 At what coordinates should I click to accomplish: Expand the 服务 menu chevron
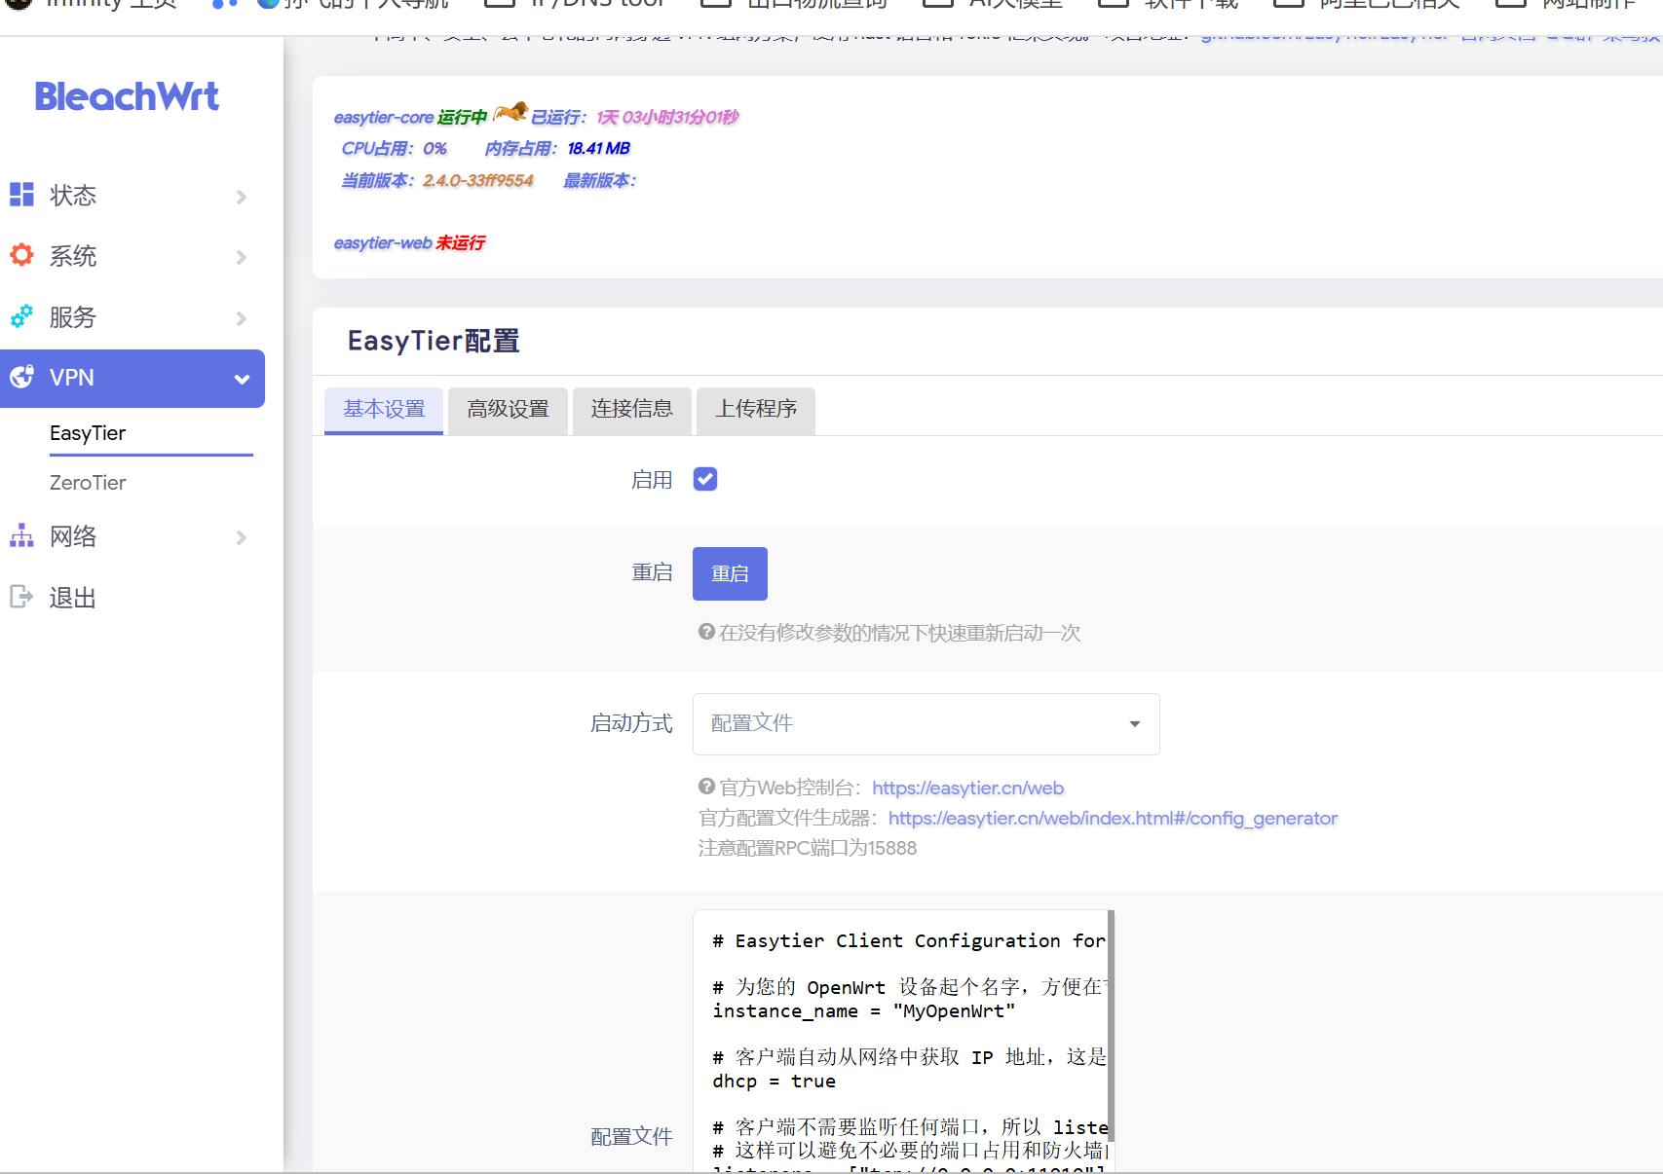coord(242,318)
